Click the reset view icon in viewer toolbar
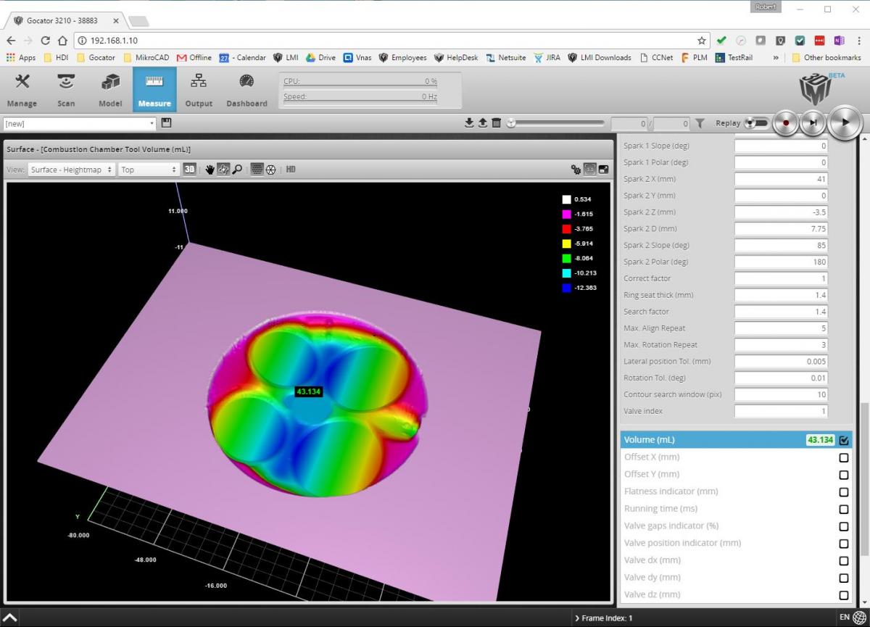870x627 pixels. [590, 170]
